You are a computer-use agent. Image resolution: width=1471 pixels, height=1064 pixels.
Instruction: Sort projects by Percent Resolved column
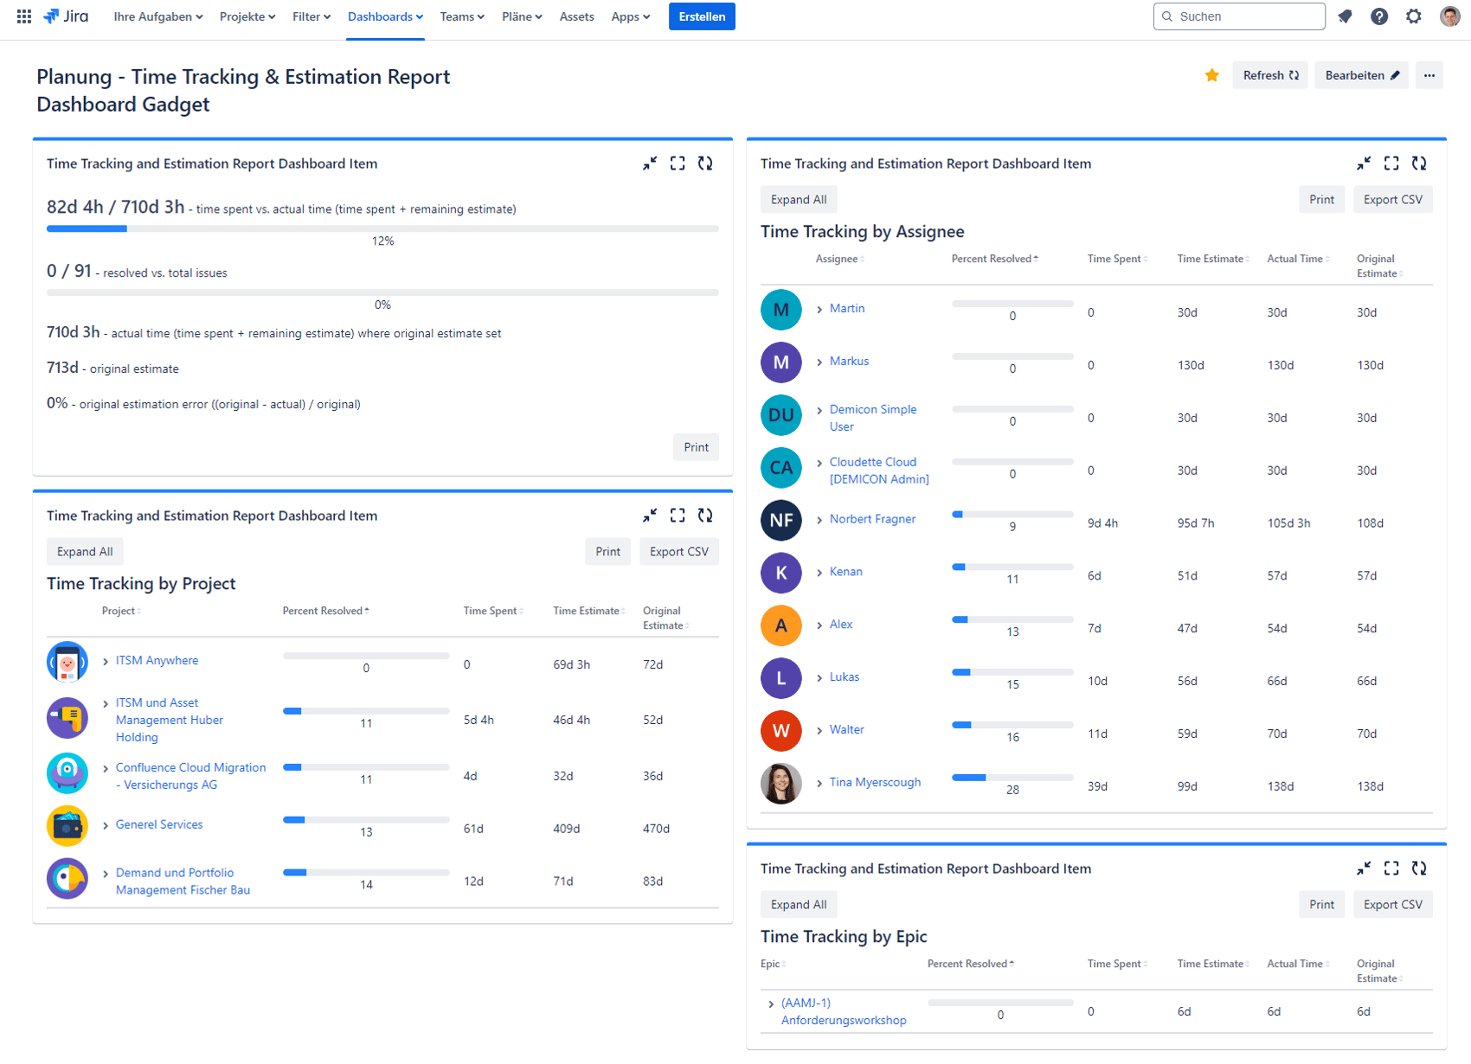tap(325, 612)
